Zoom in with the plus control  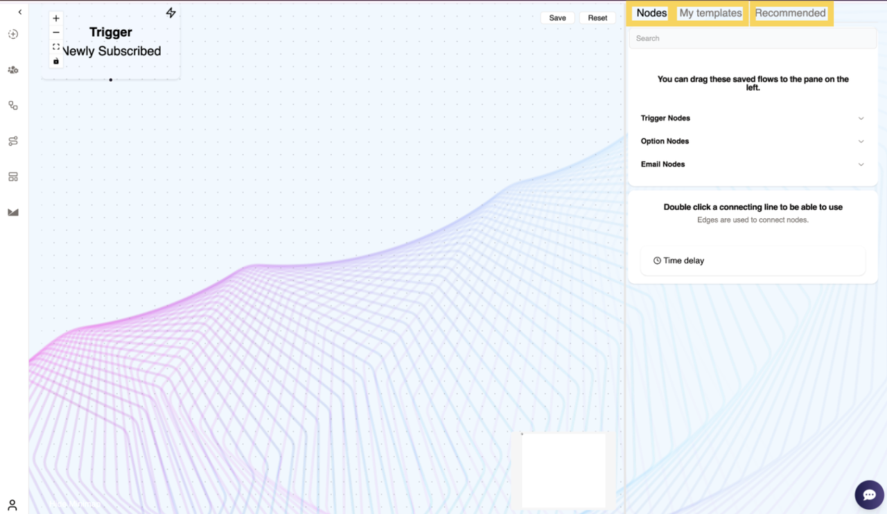point(56,18)
